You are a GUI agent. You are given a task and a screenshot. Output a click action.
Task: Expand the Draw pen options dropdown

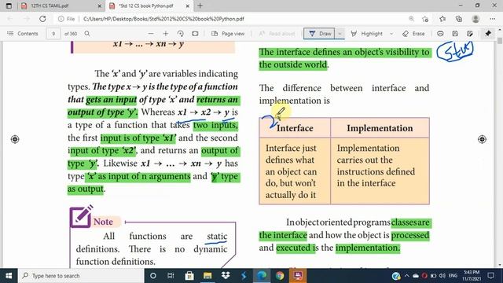pyautogui.click(x=340, y=33)
